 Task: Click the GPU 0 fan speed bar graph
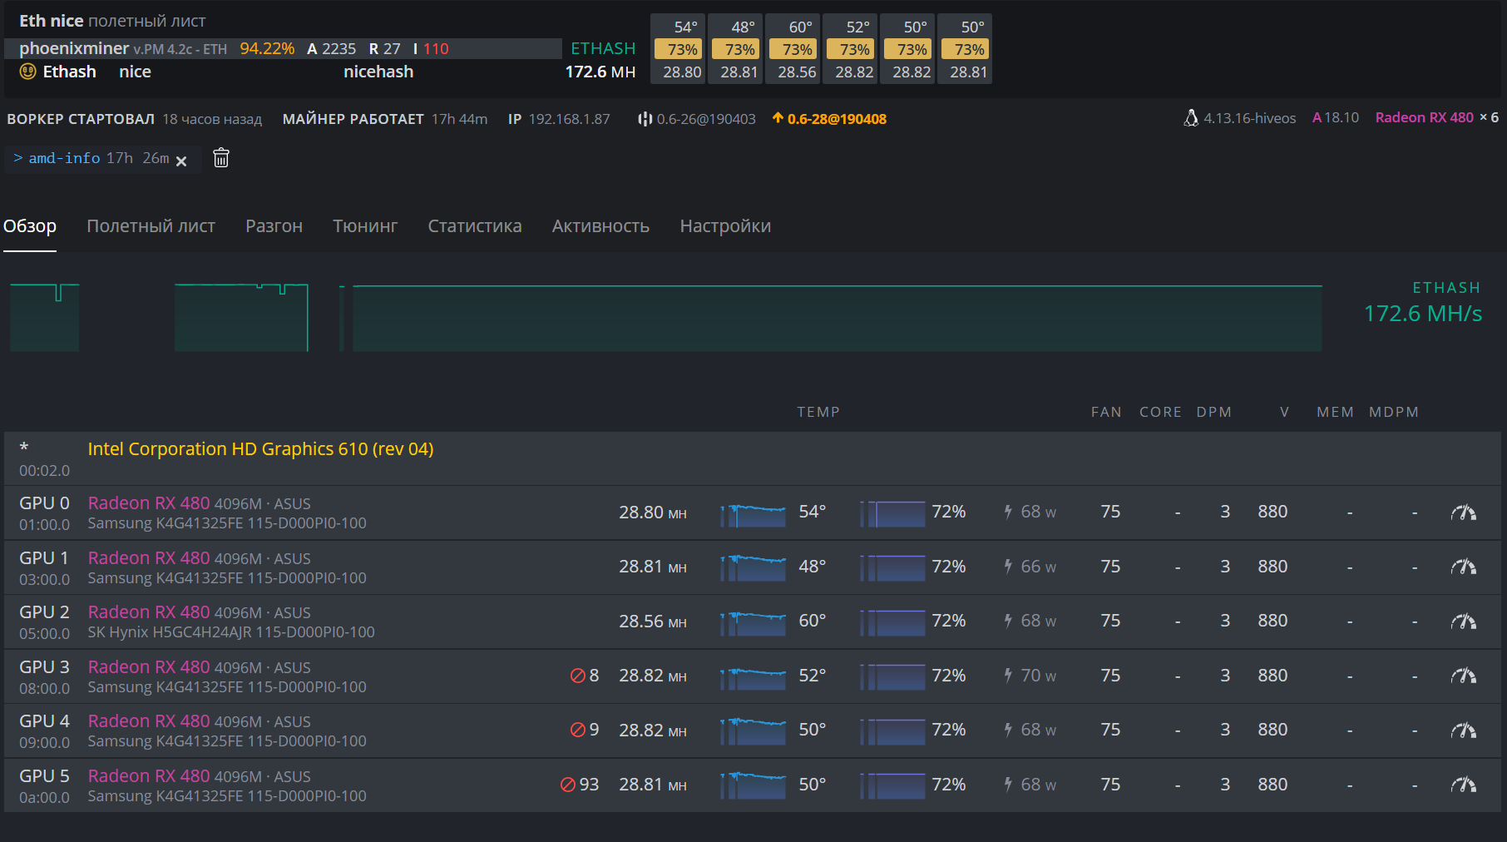[x=893, y=513]
